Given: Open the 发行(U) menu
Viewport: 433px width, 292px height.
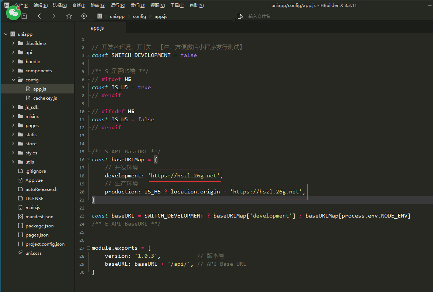Looking at the screenshot, I should (138, 5).
